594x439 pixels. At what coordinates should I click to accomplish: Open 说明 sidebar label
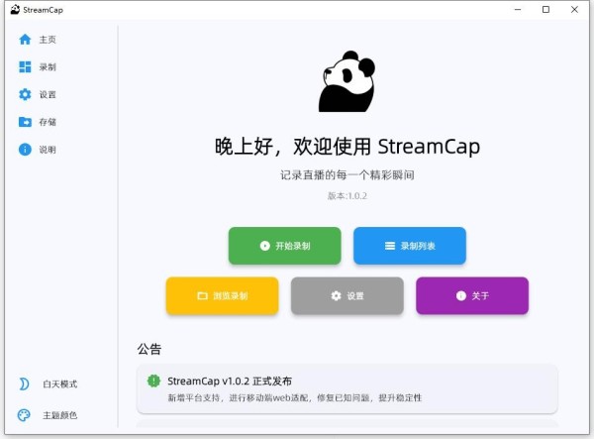tap(48, 150)
